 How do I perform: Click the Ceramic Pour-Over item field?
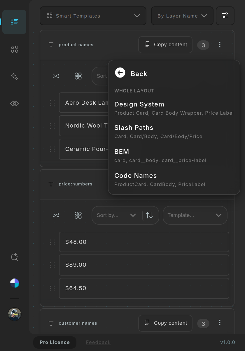point(84,149)
